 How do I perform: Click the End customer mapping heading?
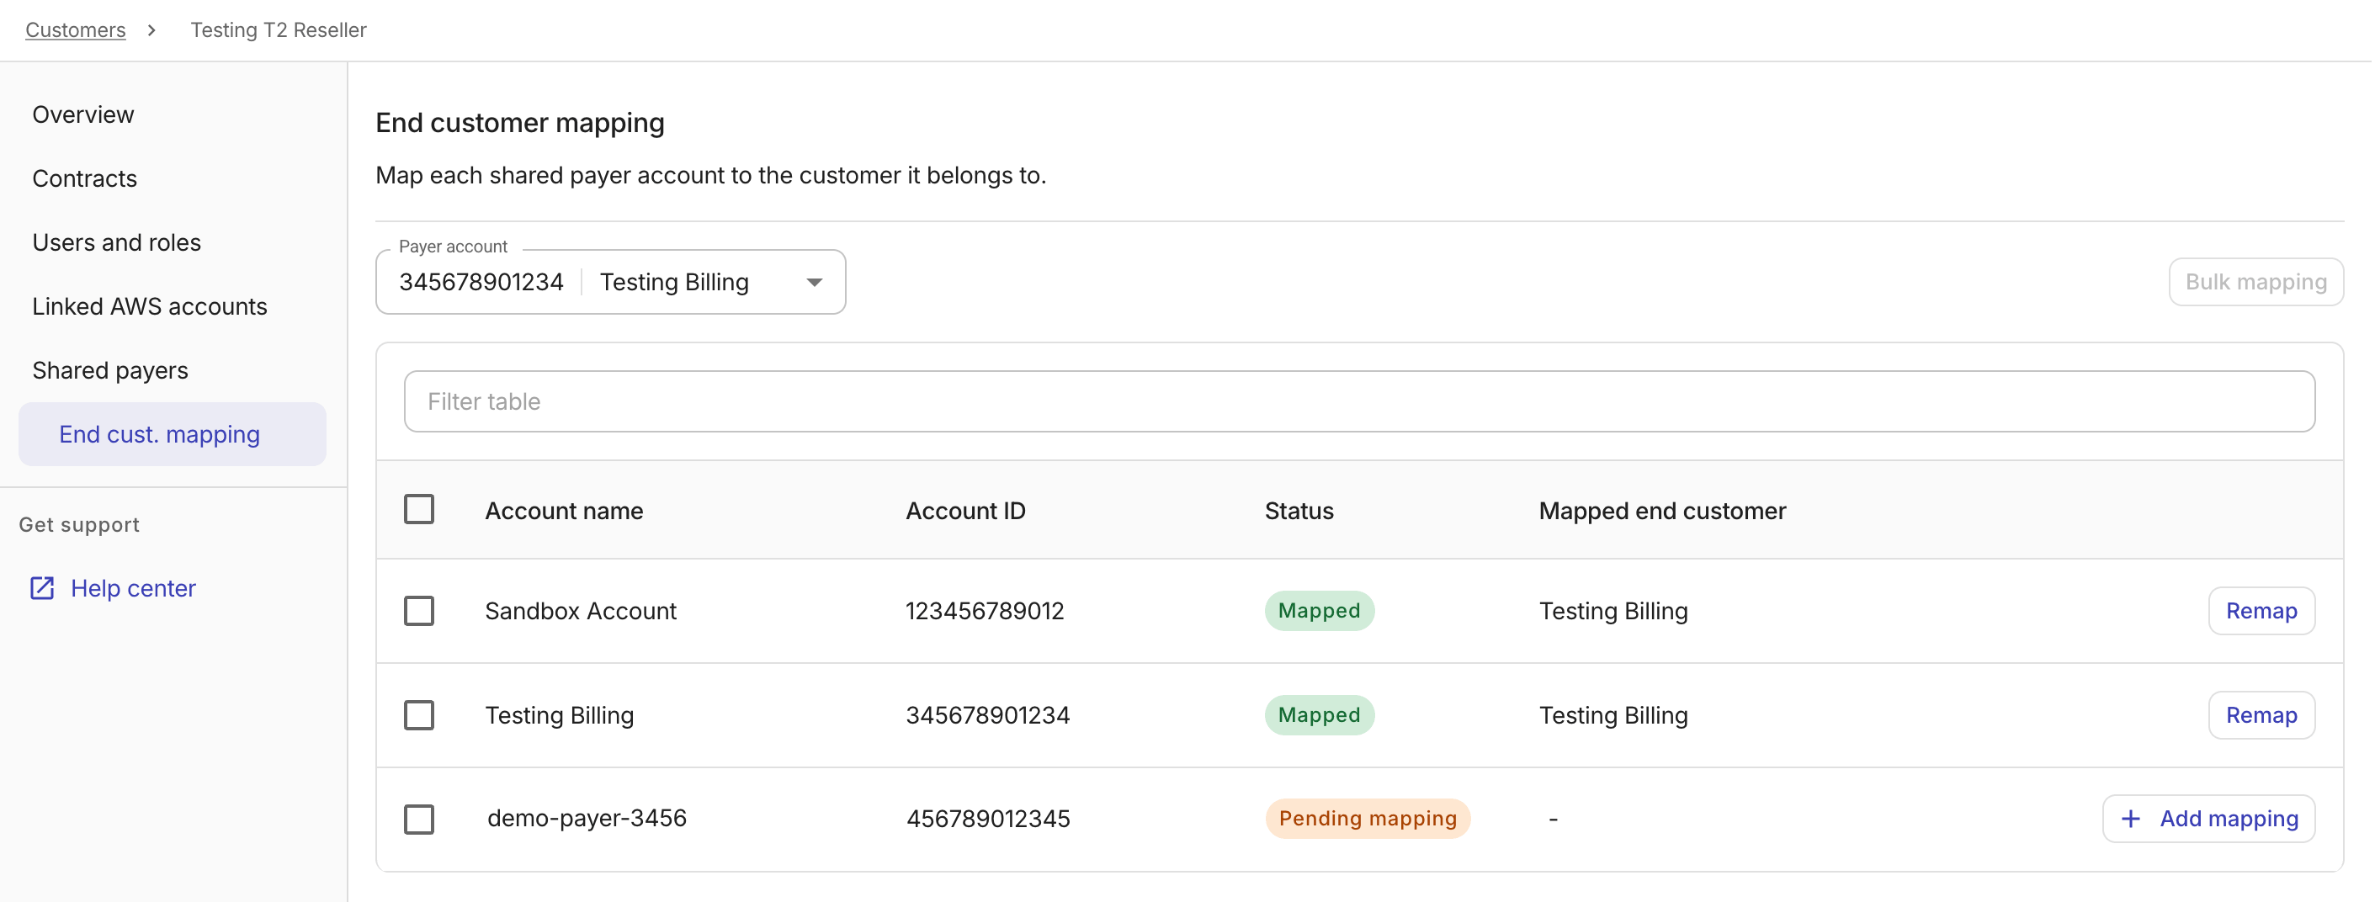point(520,123)
